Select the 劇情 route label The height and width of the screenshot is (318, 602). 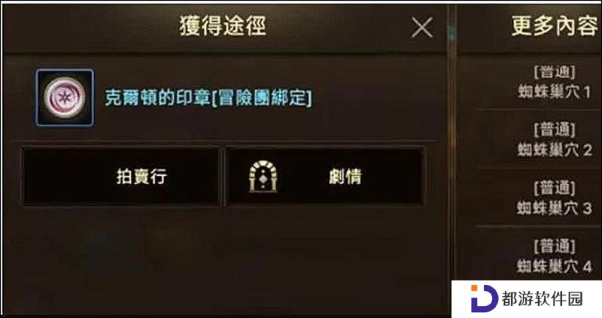pos(345,177)
